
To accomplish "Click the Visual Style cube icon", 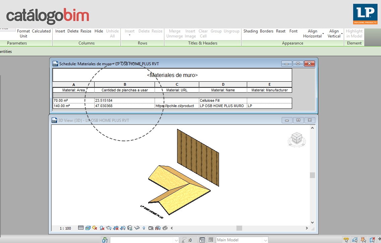I will [88, 228].
